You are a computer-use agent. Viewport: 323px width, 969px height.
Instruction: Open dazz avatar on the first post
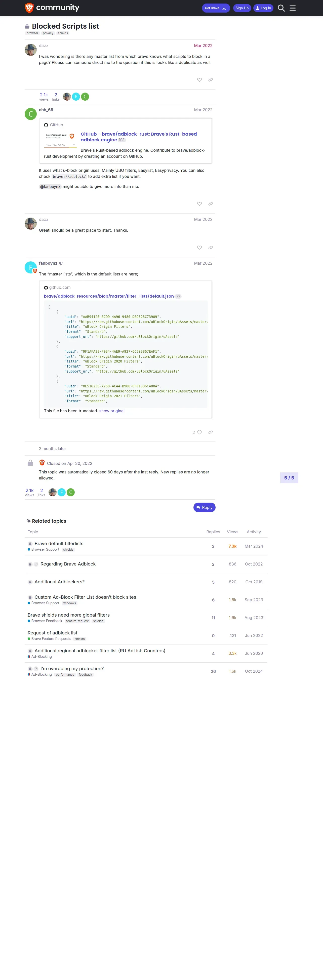pos(30,50)
